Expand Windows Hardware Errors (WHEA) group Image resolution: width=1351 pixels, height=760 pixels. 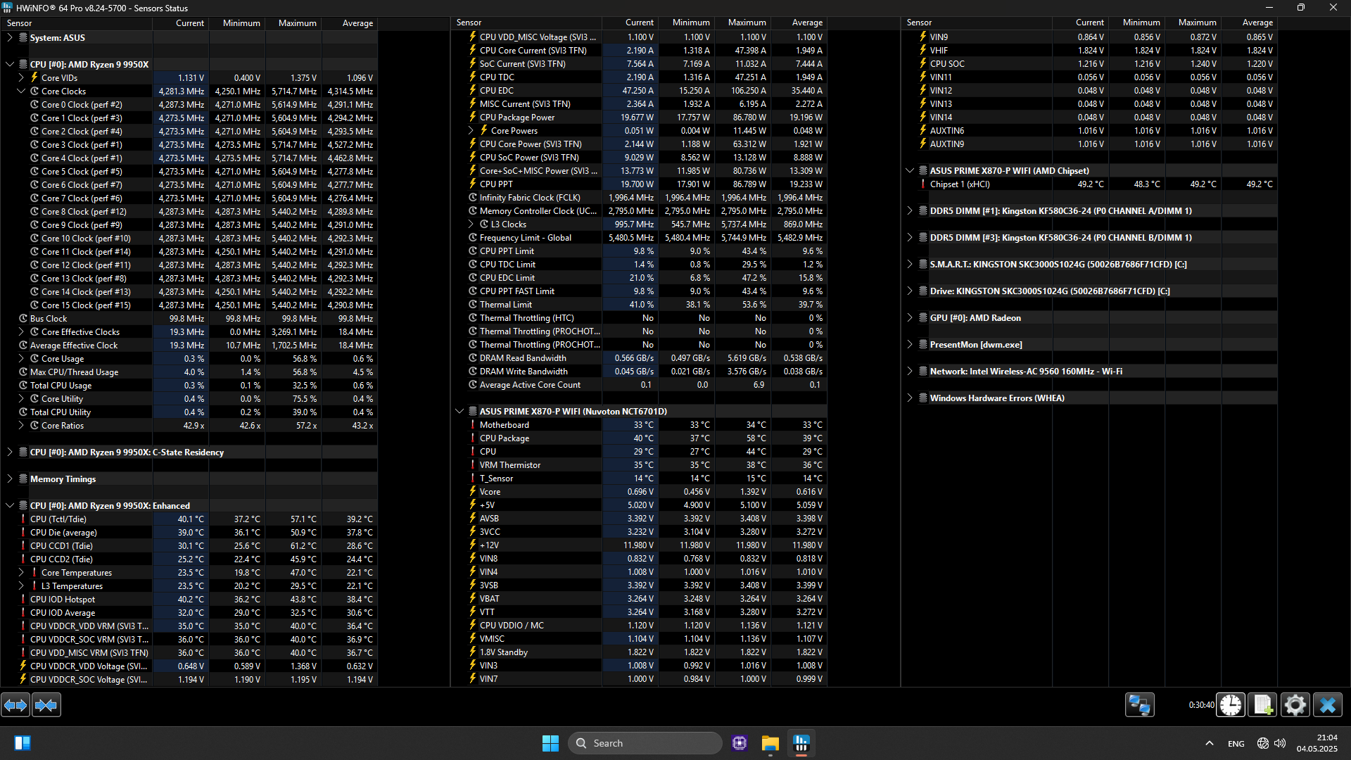pos(910,398)
